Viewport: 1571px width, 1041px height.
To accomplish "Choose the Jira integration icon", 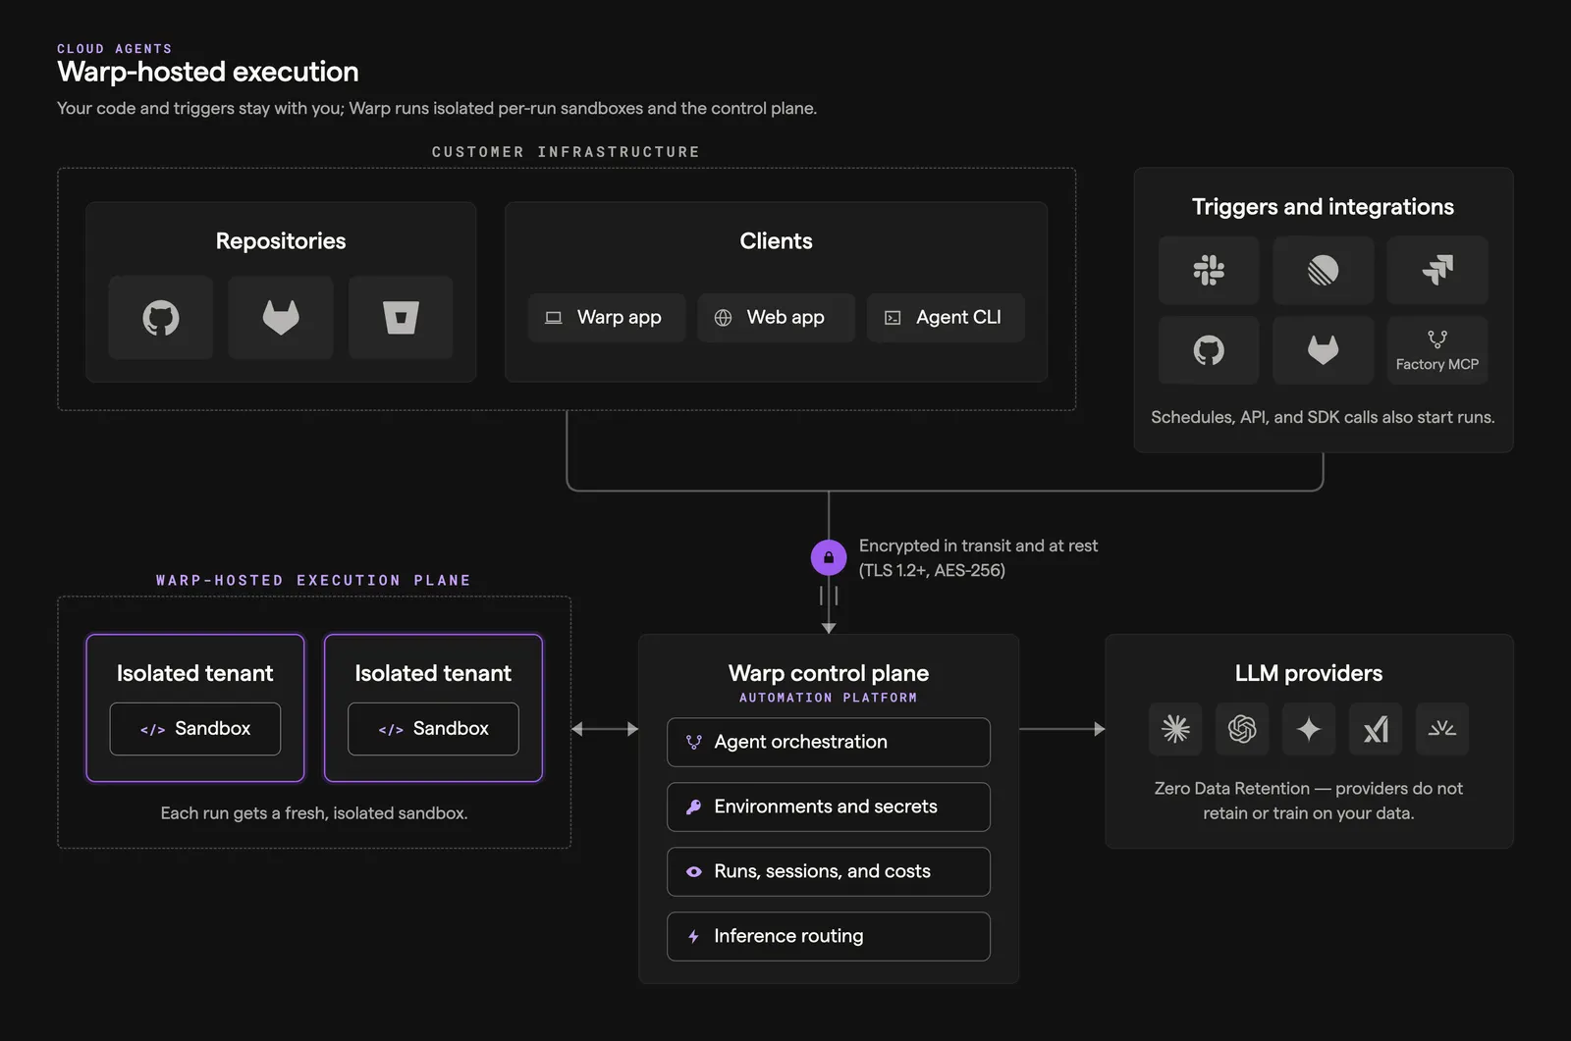I will coord(1437,270).
